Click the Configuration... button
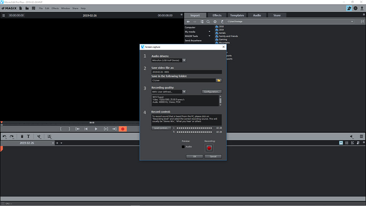Screen dimensions: 366x206 [x=212, y=92]
